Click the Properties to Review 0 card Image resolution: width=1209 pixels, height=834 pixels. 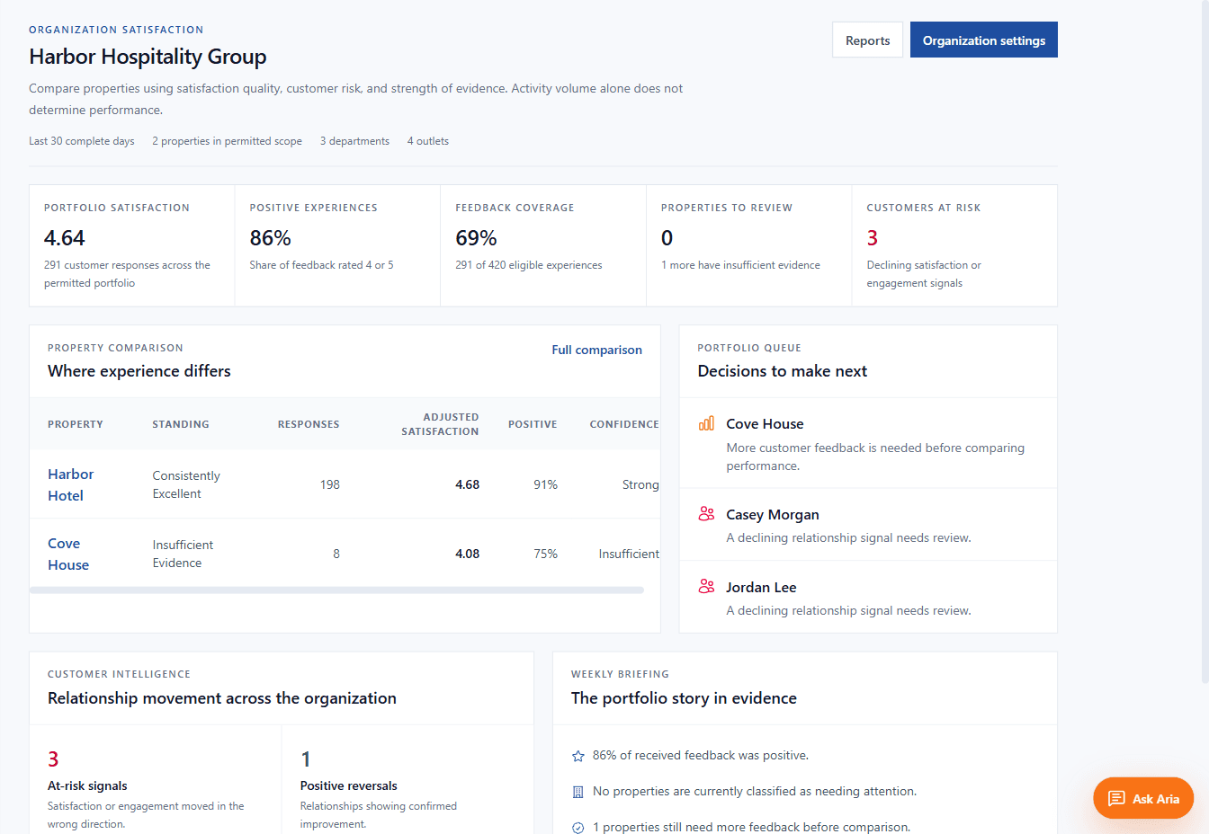coord(748,245)
